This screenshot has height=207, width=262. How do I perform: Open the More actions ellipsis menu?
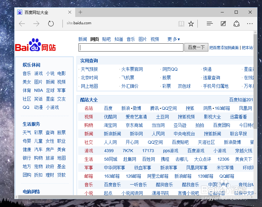coord(250,24)
